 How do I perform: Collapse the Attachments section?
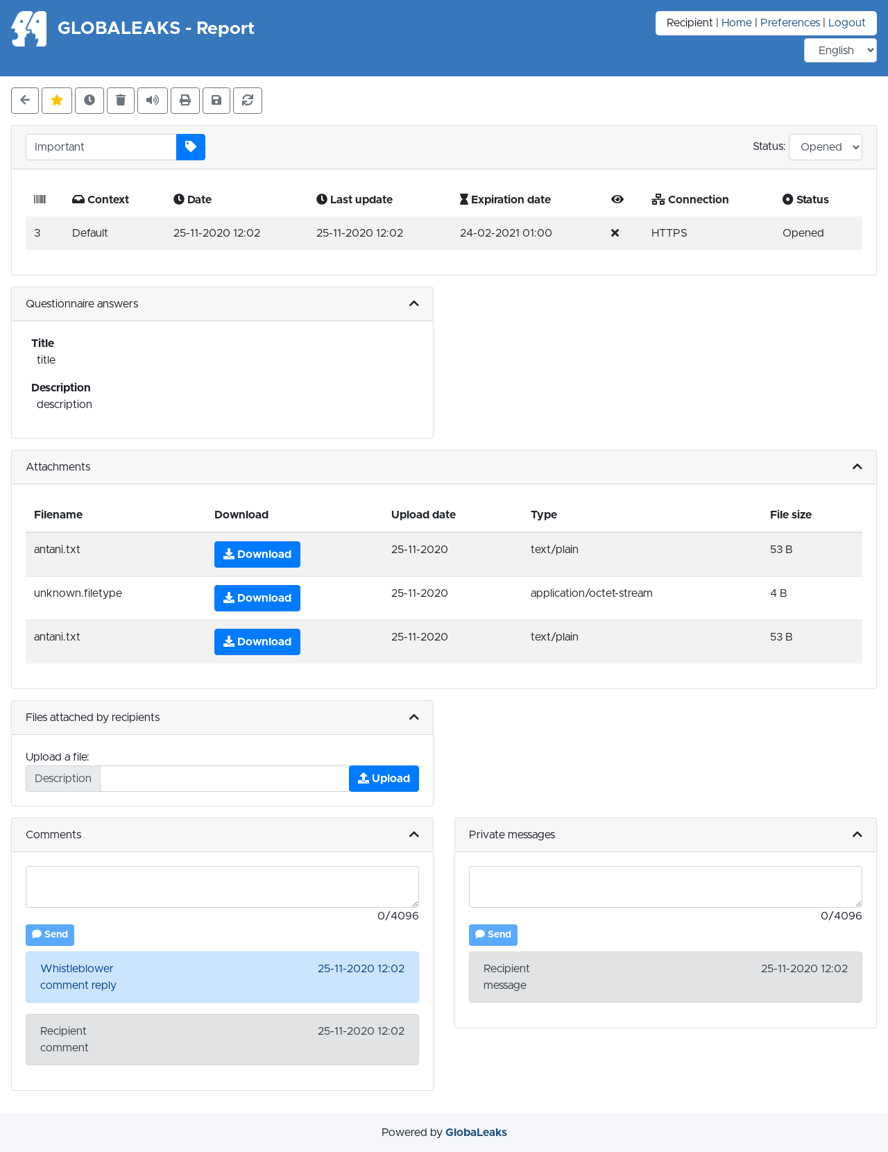pyautogui.click(x=857, y=467)
